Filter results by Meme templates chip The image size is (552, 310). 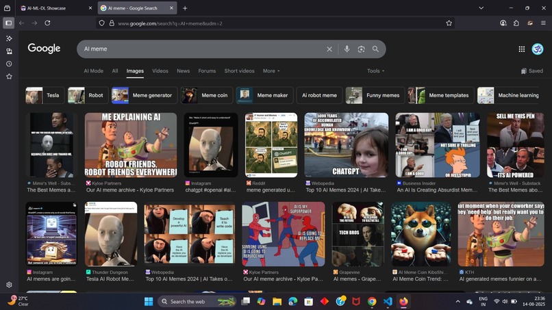(441, 95)
